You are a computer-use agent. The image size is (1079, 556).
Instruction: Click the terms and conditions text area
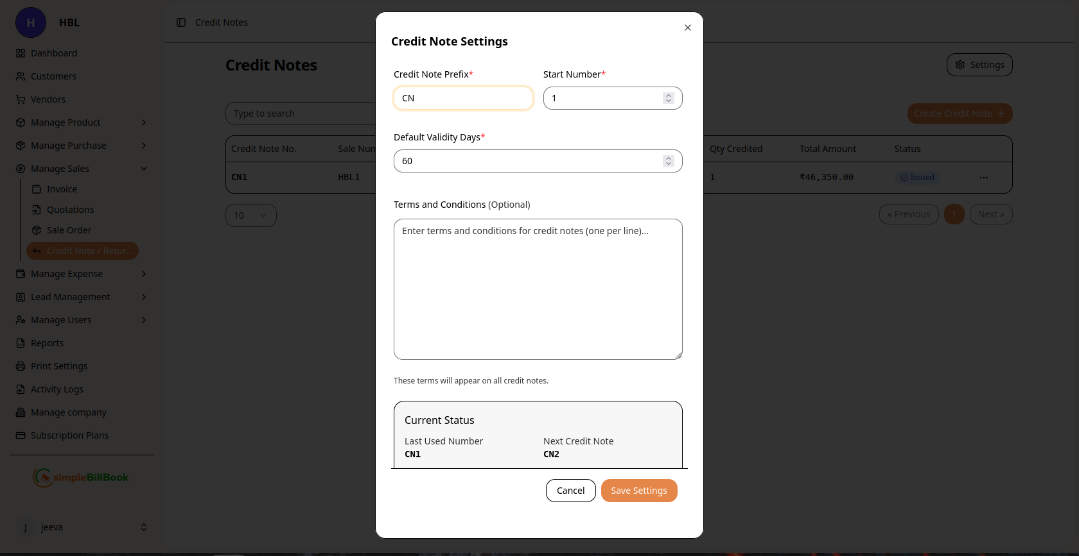tap(538, 289)
